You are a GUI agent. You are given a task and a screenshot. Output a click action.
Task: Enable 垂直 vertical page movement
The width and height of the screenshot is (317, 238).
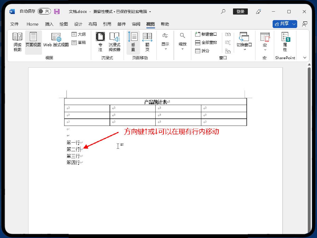(x=133, y=42)
